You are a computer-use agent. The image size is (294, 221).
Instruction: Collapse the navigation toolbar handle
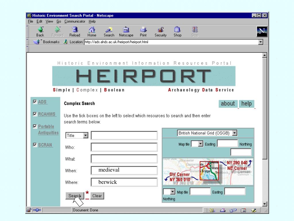pyautogui.click(x=28, y=31)
